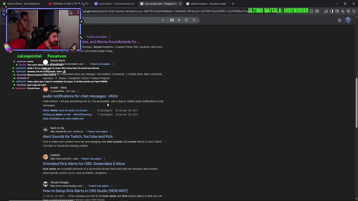Start a voice search with microphone

point(179,20)
